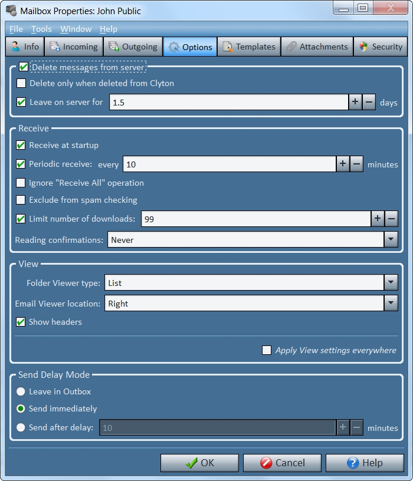This screenshot has width=413, height=481.
Task: Select Send immediately radio option
Action: (x=21, y=408)
